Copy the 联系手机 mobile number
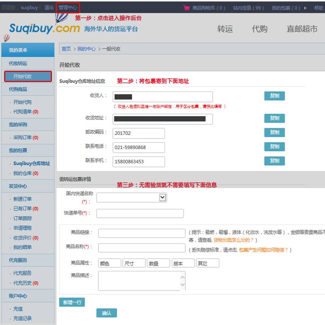Screen dimensions: 325x325 tap(274, 161)
